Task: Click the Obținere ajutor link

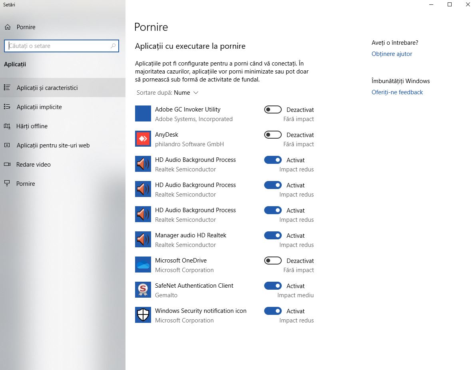Action: 392,54
